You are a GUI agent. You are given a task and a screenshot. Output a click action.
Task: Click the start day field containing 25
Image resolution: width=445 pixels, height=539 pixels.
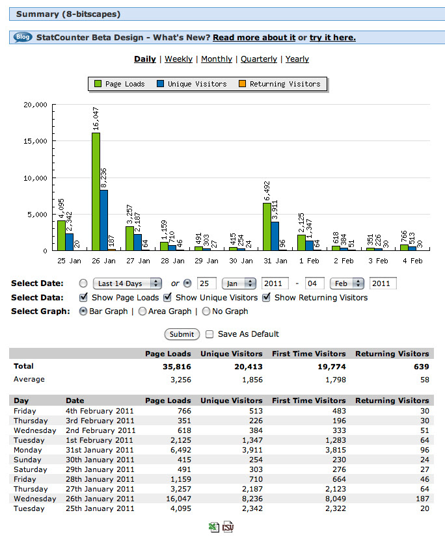pos(207,283)
